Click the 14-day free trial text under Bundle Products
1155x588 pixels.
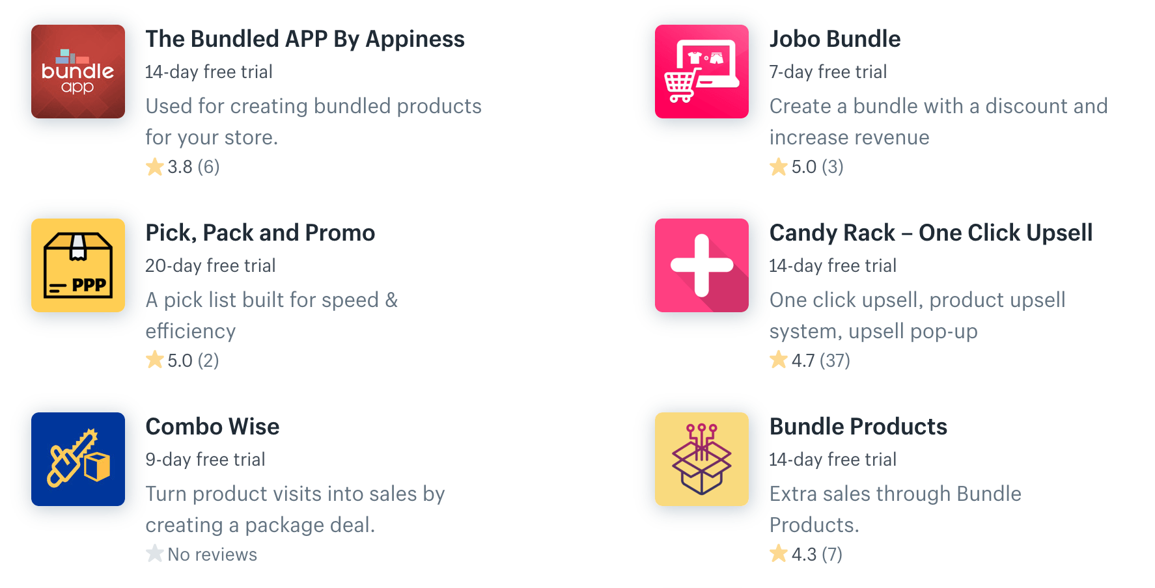tap(833, 459)
